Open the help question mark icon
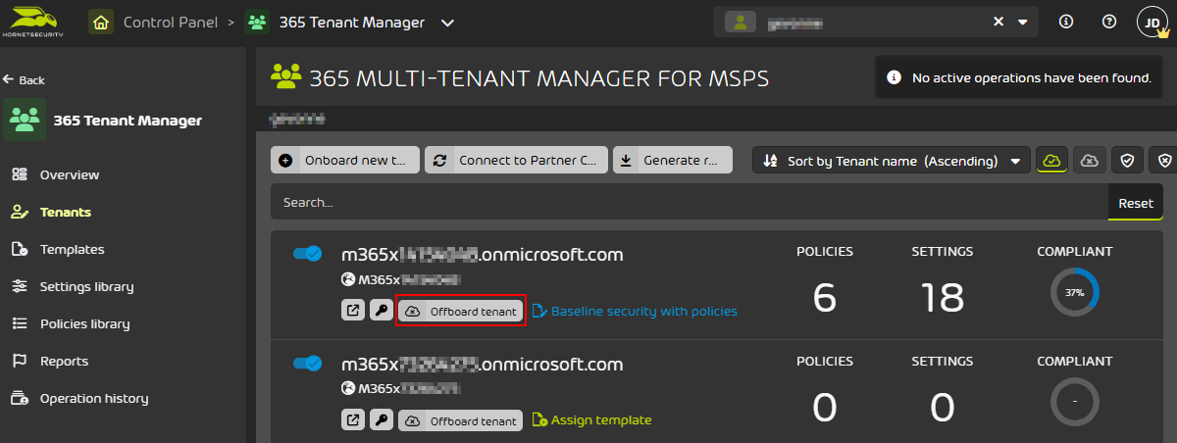Screen dimensions: 1177x443 (1109, 22)
